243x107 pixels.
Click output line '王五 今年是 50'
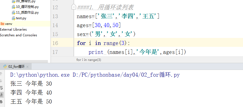31,102
